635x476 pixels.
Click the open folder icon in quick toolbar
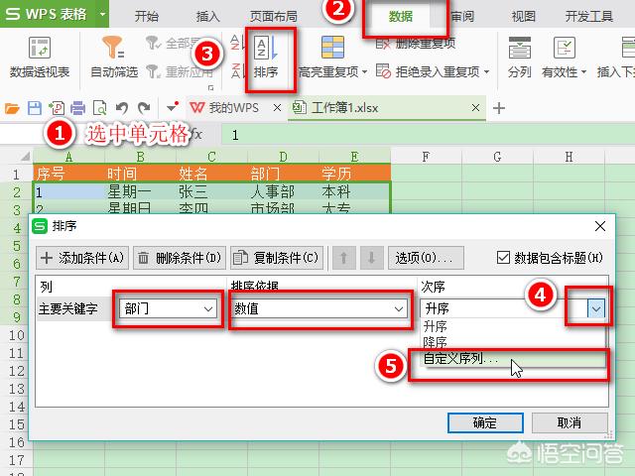click(12, 108)
